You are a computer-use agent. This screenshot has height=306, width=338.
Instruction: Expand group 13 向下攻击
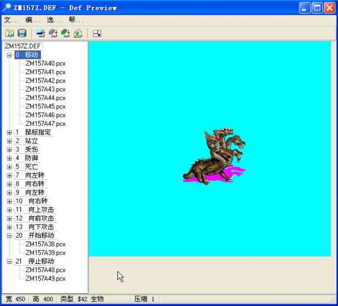pyautogui.click(x=9, y=227)
